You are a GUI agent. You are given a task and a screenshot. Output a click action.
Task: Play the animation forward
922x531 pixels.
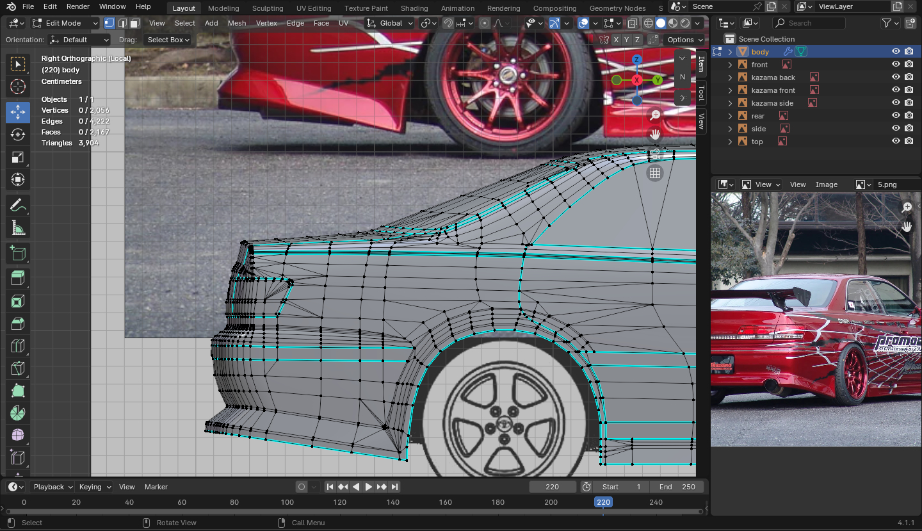pyautogui.click(x=369, y=487)
